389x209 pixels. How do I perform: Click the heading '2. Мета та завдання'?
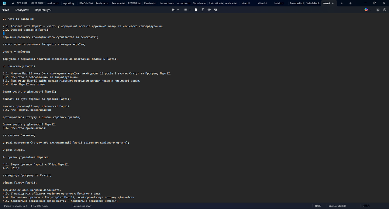18,19
